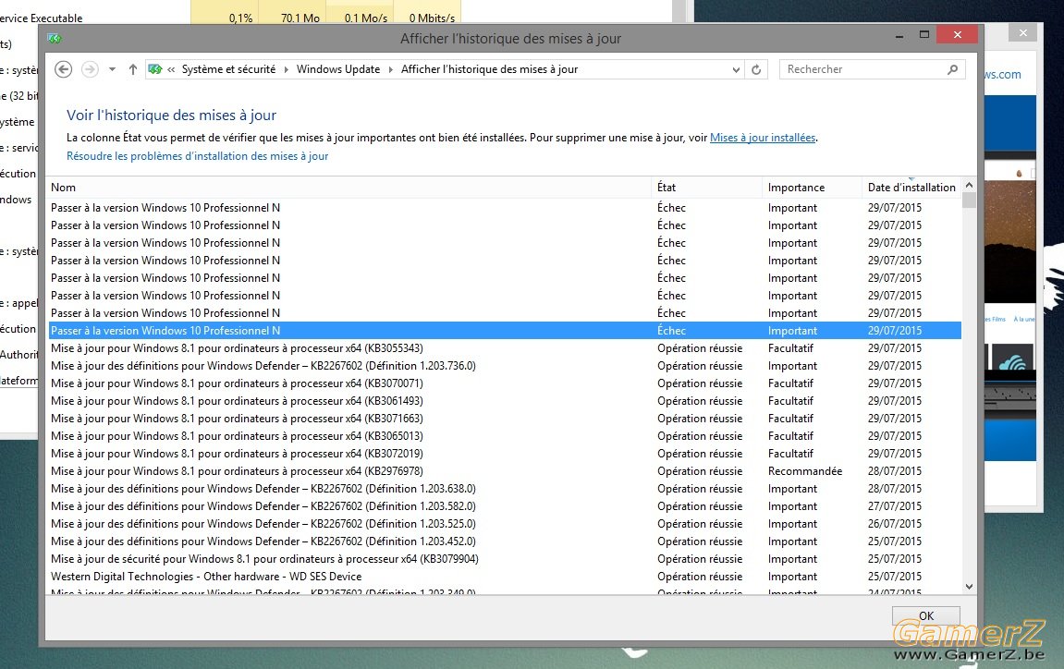The image size is (1064, 669).
Task: Select the highlighted Passer à la version Windows 10 row
Action: point(504,331)
